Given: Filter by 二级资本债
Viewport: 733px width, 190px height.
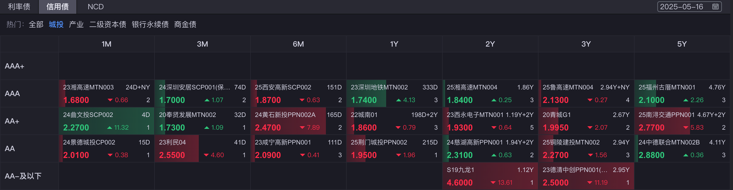Looking at the screenshot, I should pyautogui.click(x=107, y=25).
